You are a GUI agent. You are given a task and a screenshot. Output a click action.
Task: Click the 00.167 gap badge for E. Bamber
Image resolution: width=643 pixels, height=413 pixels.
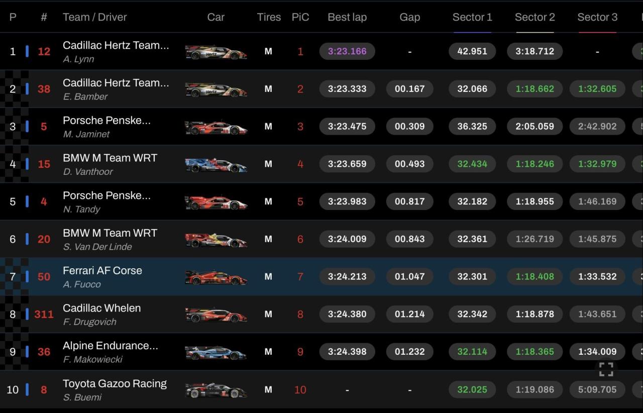[409, 89]
